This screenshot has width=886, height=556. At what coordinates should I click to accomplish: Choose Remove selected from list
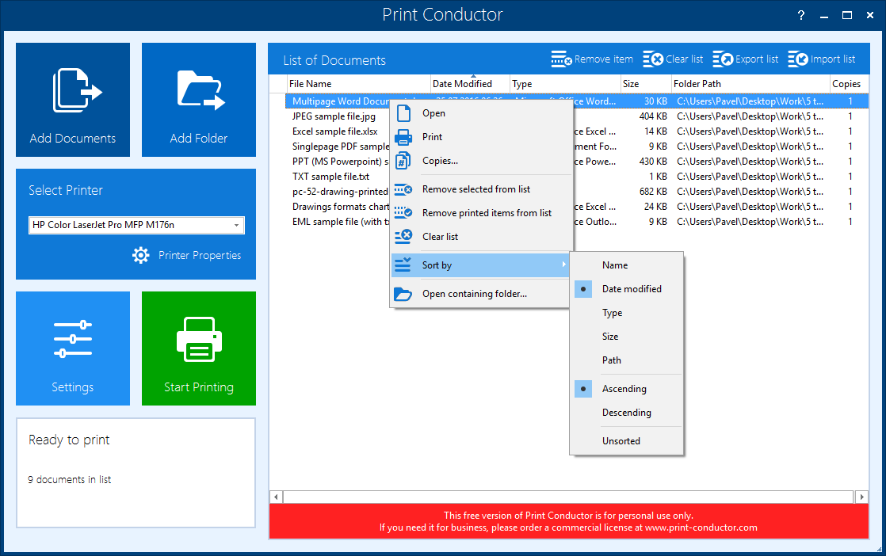pos(481,189)
